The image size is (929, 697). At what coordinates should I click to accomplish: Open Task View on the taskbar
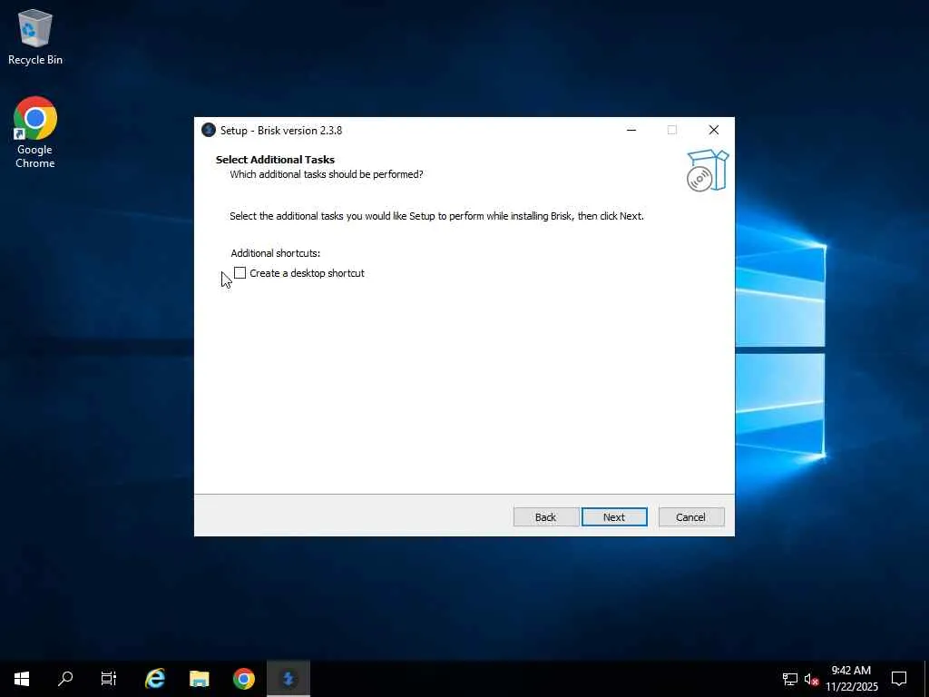point(109,679)
